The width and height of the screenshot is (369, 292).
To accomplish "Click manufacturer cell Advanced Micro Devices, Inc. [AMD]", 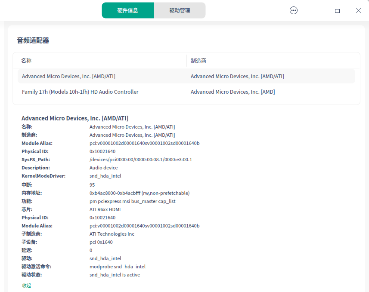I will (233, 92).
